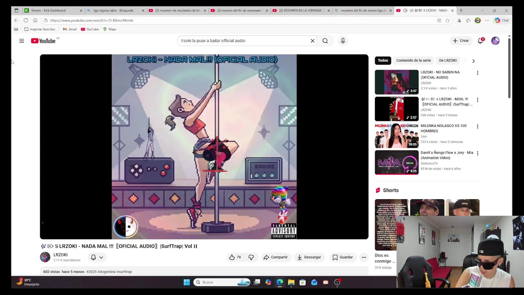
Task: Mute the playing LRZOKI tab speaker icon
Action: click(405, 10)
